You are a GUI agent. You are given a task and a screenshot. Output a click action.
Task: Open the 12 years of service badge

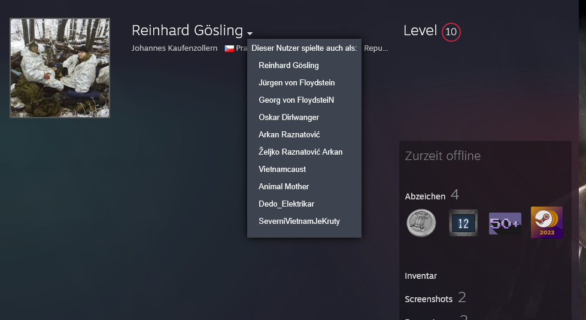coord(463,223)
